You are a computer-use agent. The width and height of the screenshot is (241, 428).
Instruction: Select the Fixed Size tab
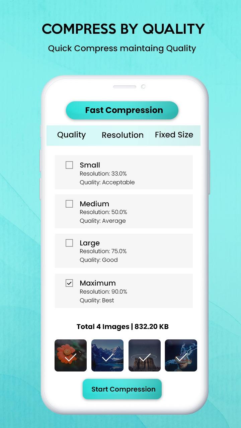(174, 135)
